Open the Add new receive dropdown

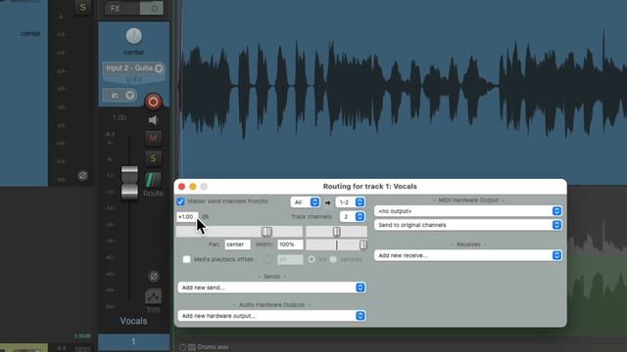pyautogui.click(x=468, y=255)
